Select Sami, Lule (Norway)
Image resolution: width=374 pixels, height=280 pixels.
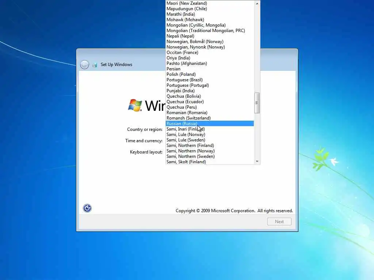(210, 135)
